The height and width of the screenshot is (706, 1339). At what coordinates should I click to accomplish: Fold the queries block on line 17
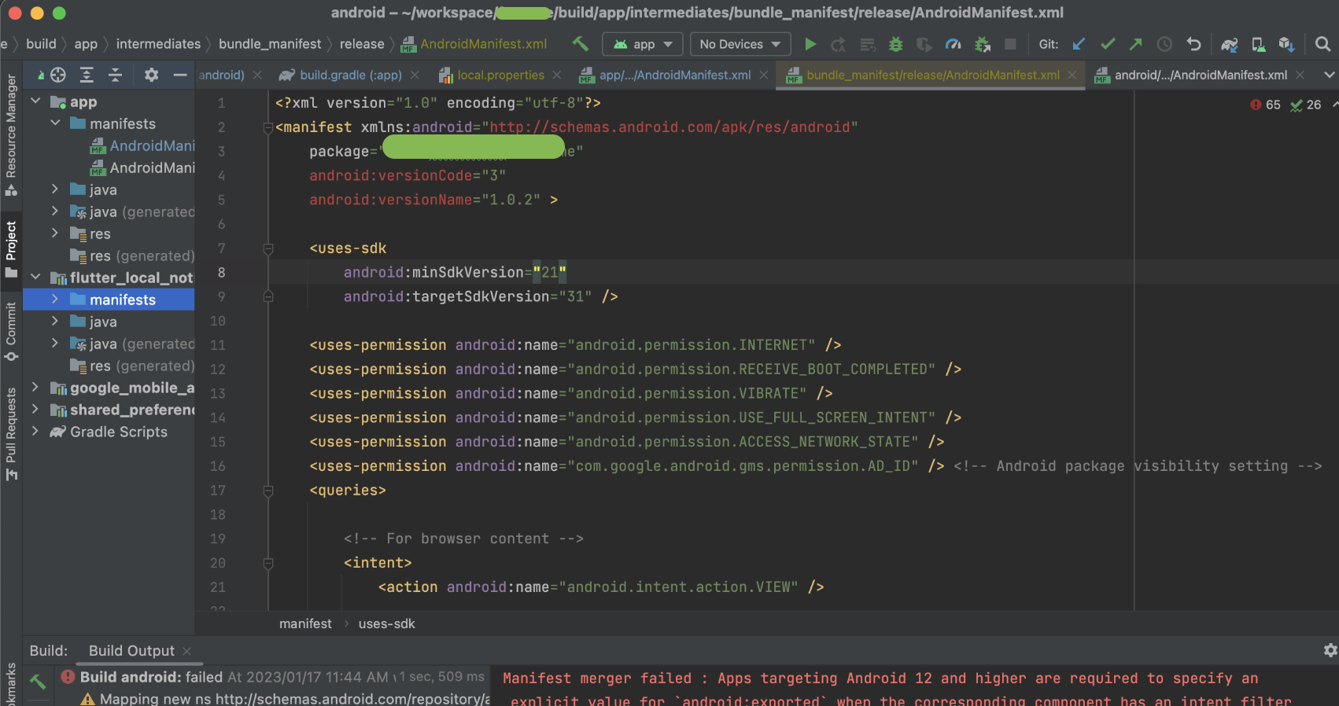coord(268,491)
